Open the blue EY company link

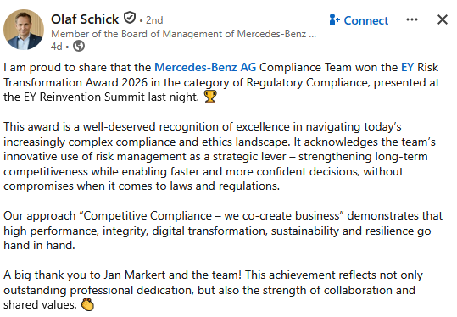tap(407, 67)
